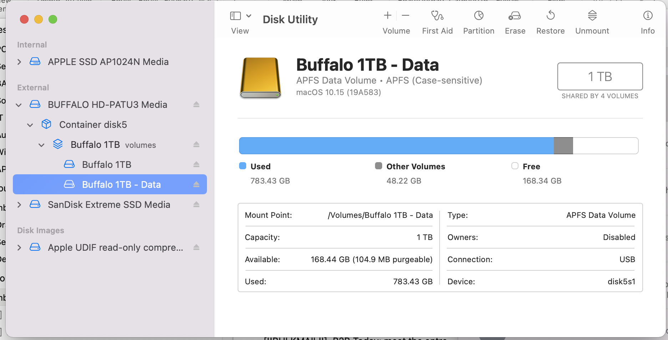Click the Capacity value 1 TB
The height and width of the screenshot is (340, 668).
(x=425, y=237)
